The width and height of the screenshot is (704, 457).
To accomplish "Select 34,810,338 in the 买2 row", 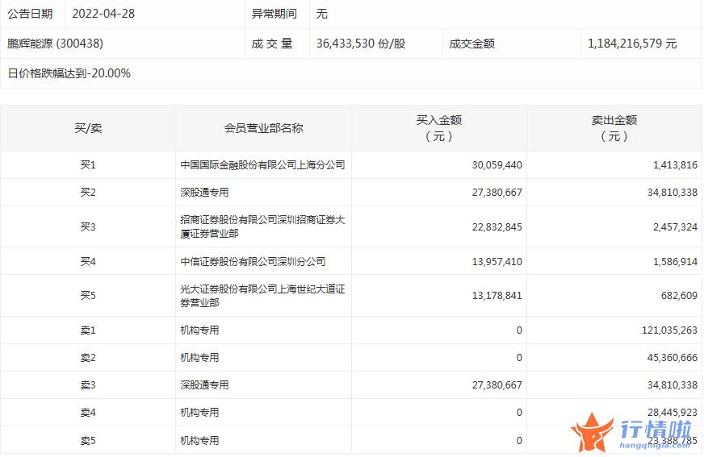I will click(673, 192).
